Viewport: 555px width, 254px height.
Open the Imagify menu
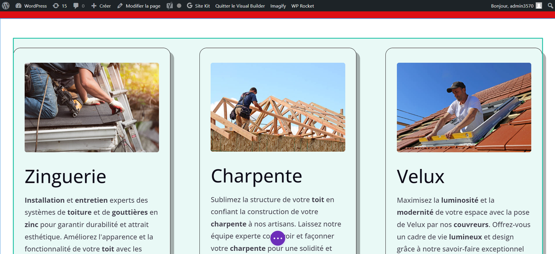[x=278, y=6]
